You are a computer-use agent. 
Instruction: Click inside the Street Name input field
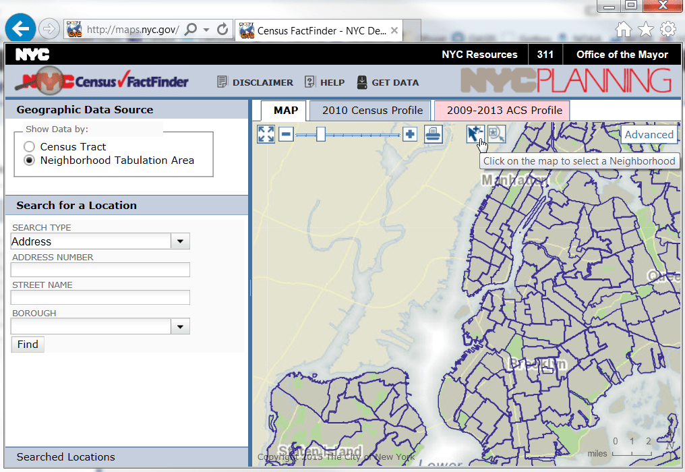100,297
